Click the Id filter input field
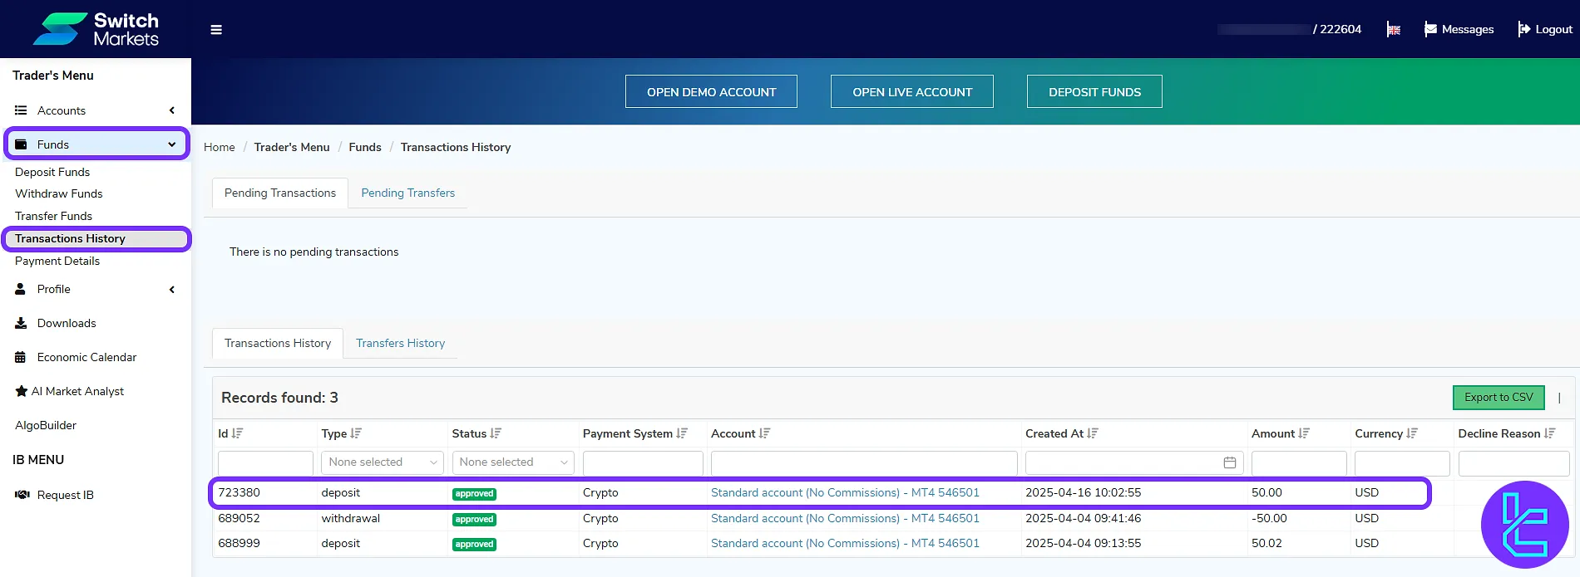 click(265, 462)
